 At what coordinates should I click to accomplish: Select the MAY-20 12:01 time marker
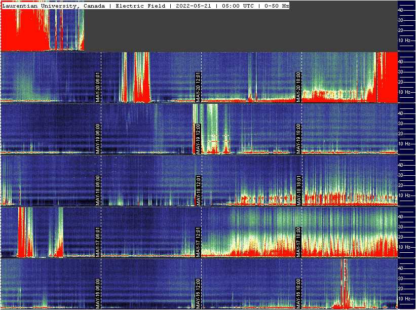click(x=199, y=87)
